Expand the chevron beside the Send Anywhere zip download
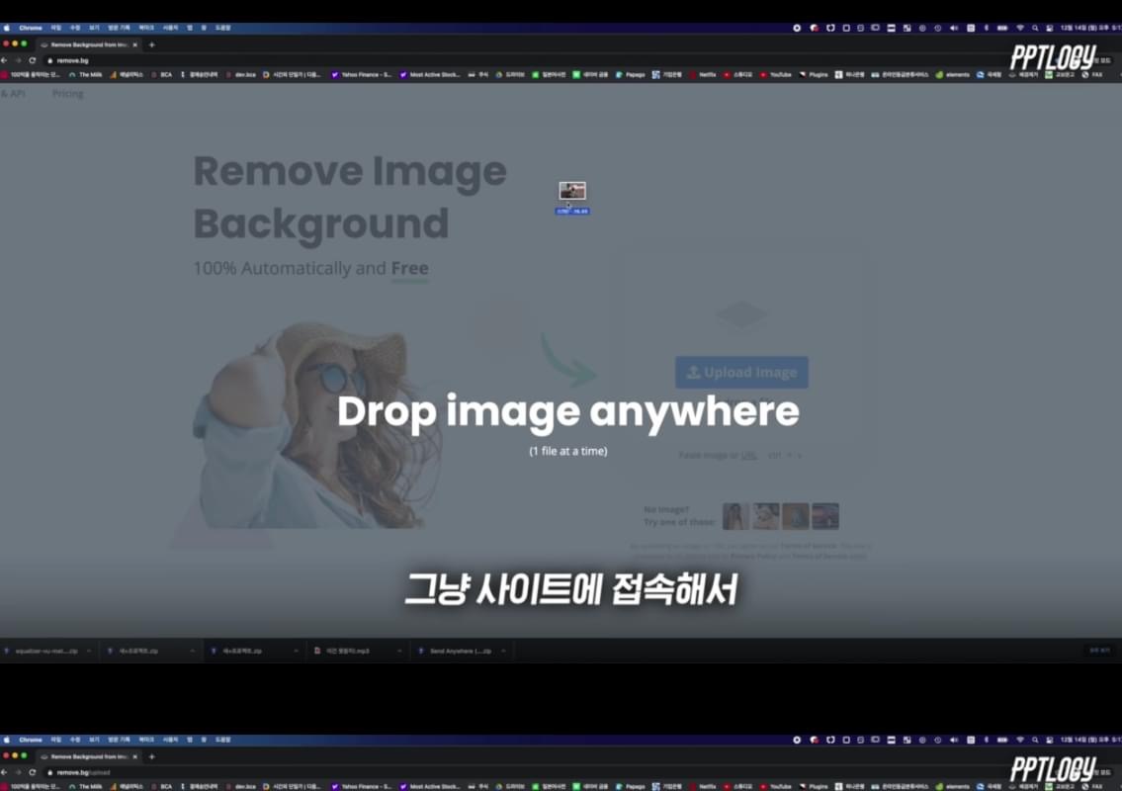 click(x=504, y=651)
